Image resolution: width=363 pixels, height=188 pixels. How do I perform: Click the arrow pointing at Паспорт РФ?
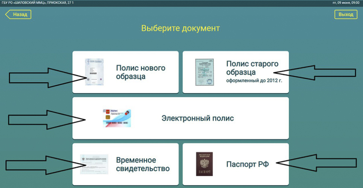(x=318, y=163)
